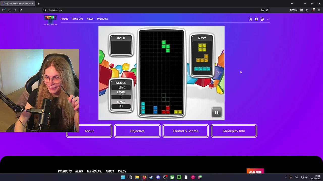Show hidden system tray icons
This screenshot has width=323, height=181.
(x=285, y=177)
